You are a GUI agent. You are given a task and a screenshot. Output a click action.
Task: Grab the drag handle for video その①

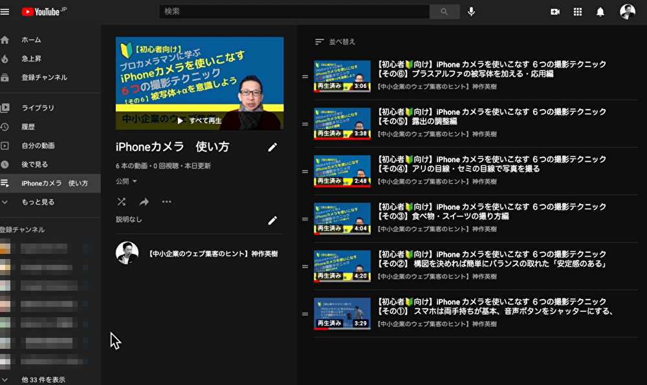[x=305, y=314]
